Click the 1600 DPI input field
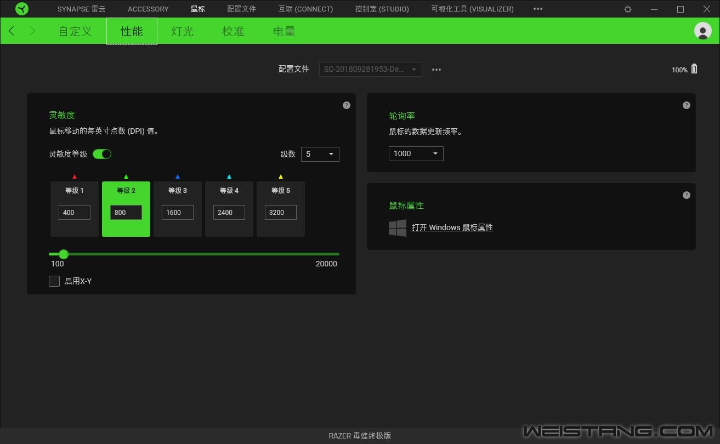The image size is (720, 444). [178, 213]
